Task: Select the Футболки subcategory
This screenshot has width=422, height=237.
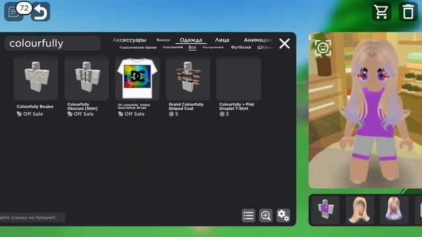Action: tap(241, 47)
